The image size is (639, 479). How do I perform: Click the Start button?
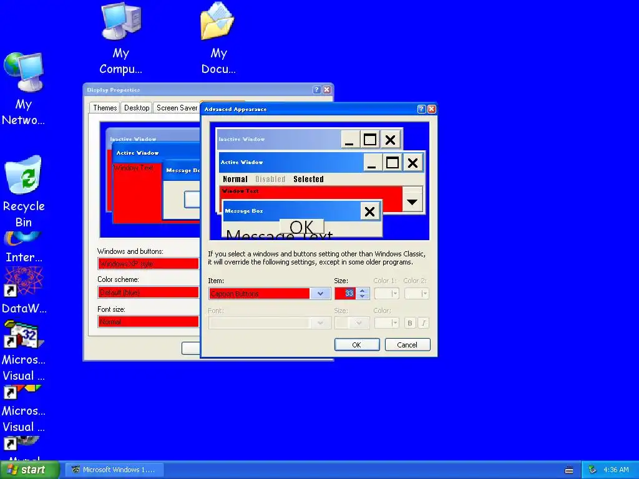click(x=30, y=470)
